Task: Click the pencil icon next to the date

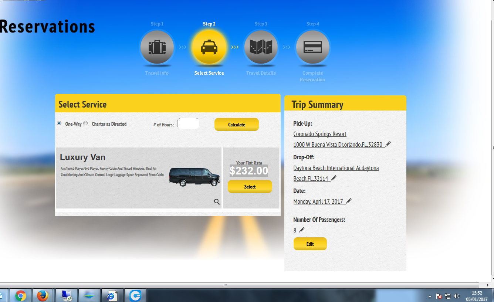Action: [349, 201]
